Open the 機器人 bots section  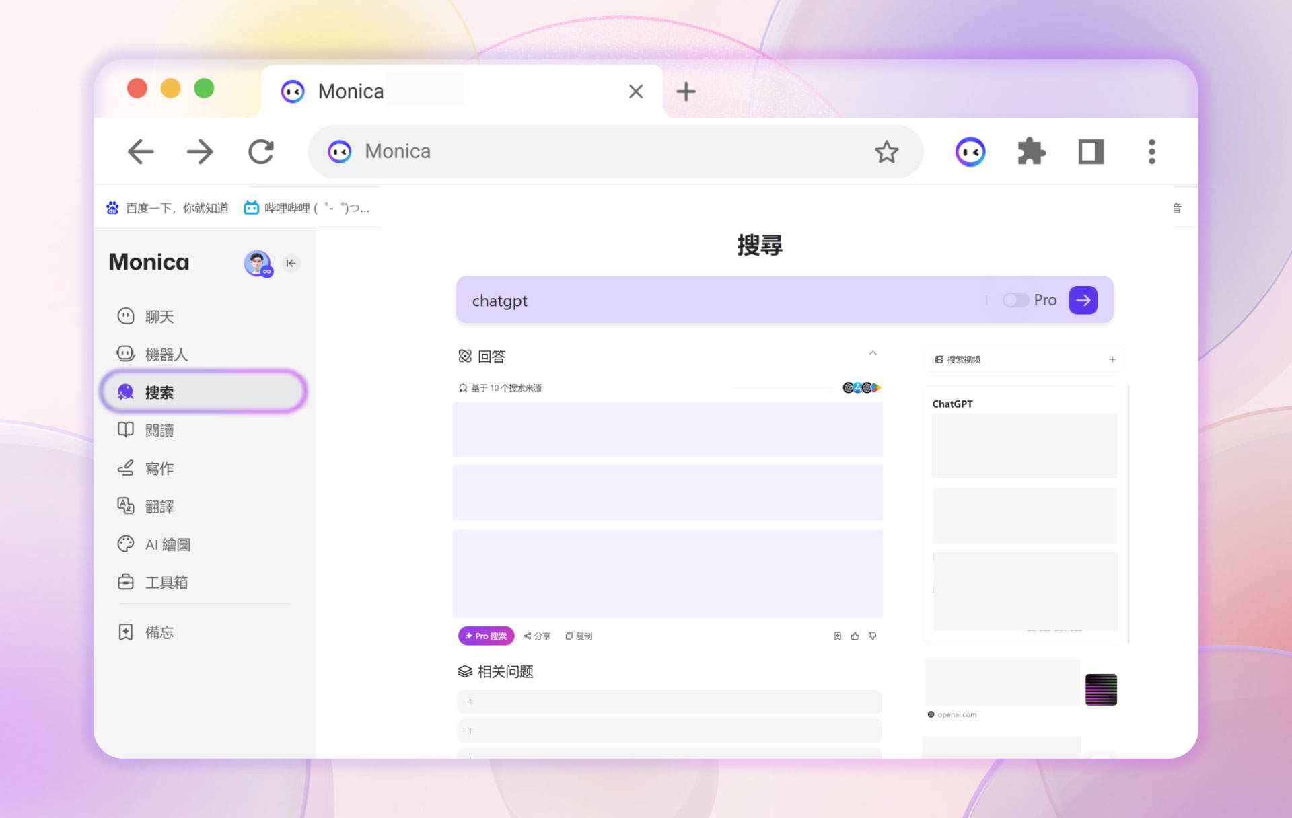(166, 354)
